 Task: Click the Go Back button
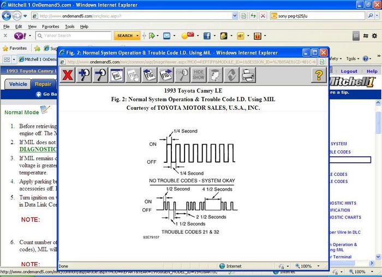point(46,94)
